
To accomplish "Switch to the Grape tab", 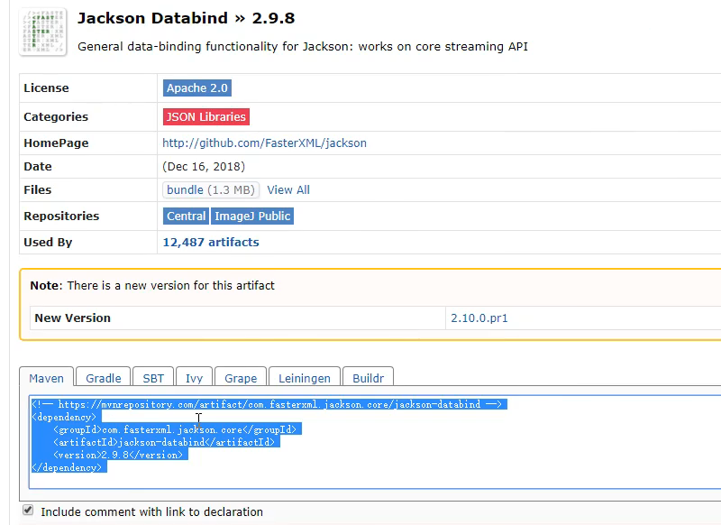I will [x=241, y=378].
